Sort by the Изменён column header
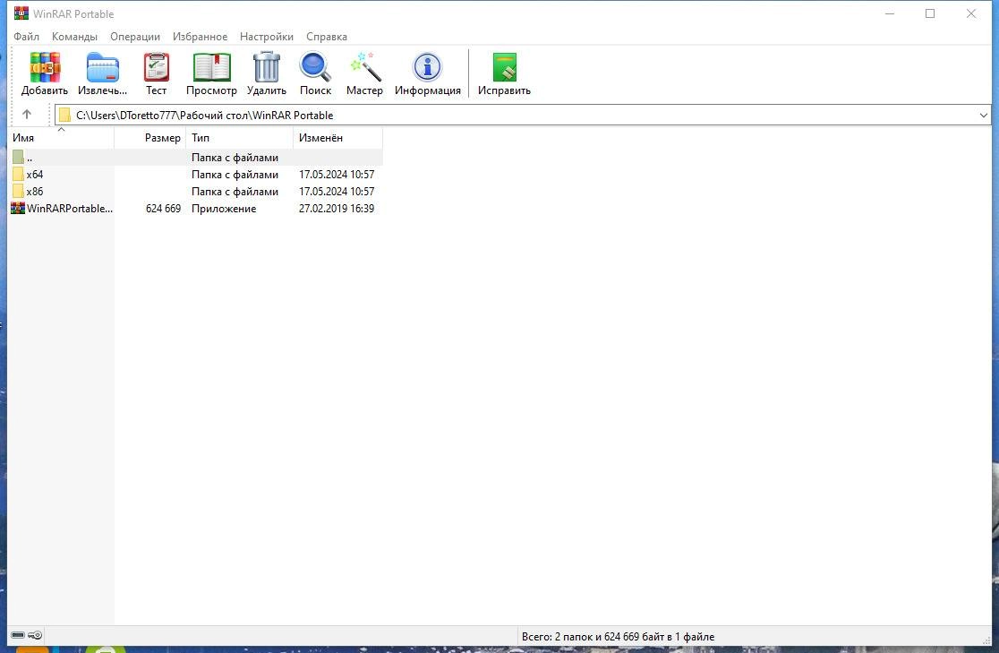The width and height of the screenshot is (999, 653). (337, 138)
